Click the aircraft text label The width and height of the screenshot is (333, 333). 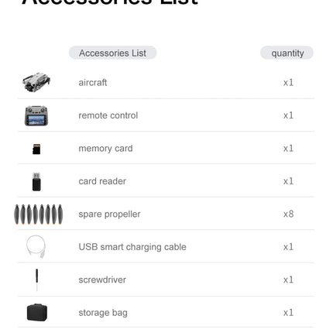(x=93, y=83)
